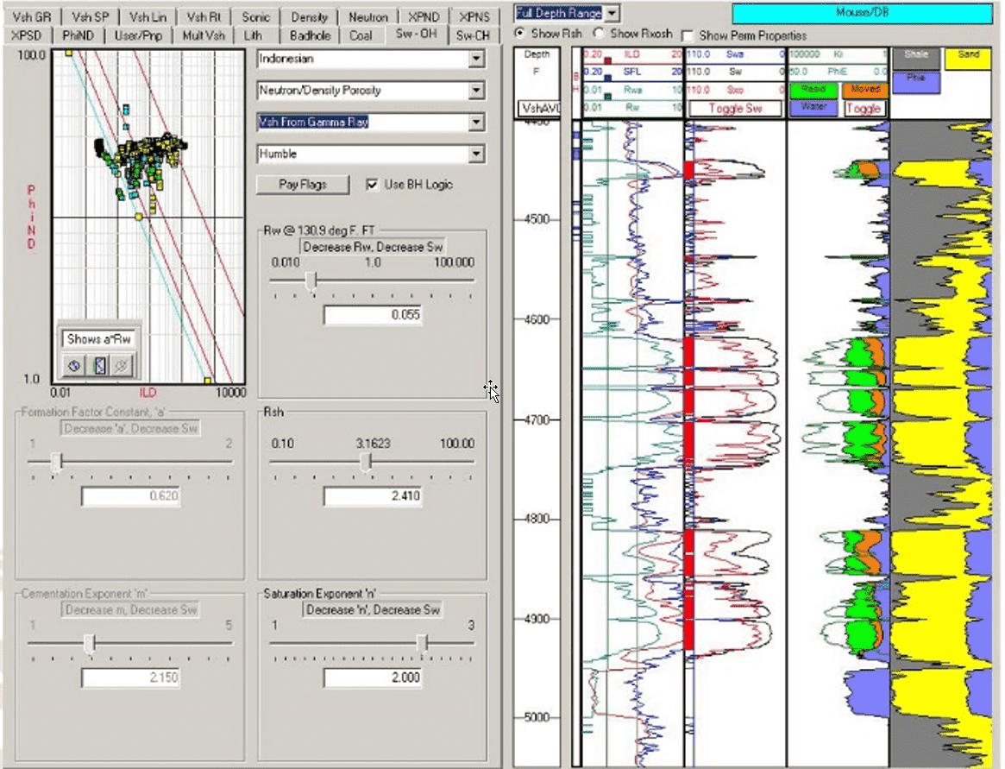Image resolution: width=1005 pixels, height=769 pixels.
Task: Select the Show Rxosh radio button
Action: click(600, 34)
